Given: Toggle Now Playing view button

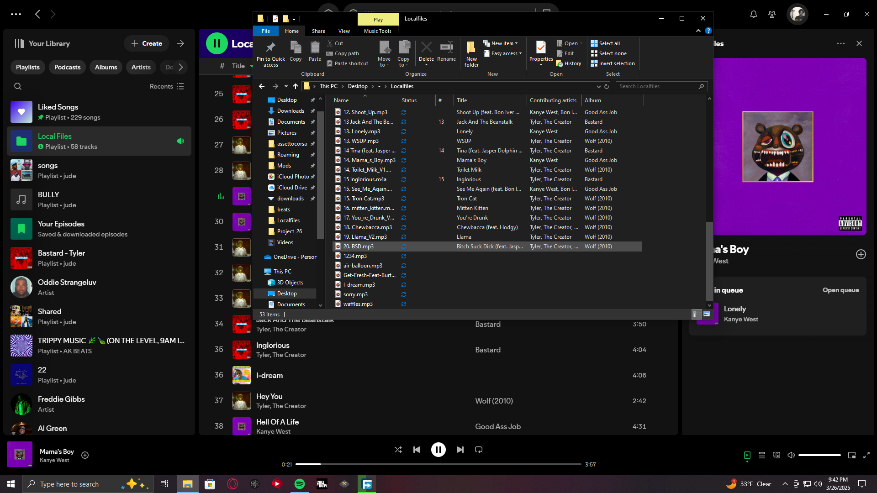Looking at the screenshot, I should click(x=747, y=455).
